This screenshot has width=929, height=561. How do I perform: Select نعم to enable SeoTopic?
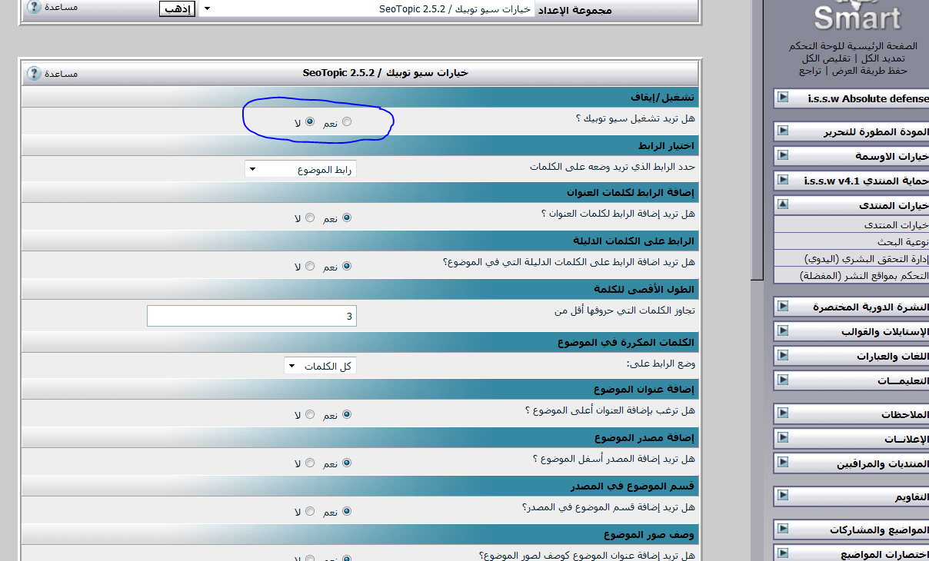[x=347, y=121]
